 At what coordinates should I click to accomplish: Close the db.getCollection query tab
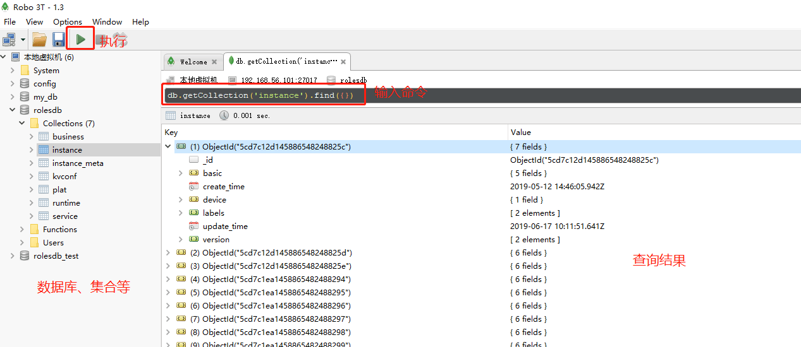click(x=343, y=62)
